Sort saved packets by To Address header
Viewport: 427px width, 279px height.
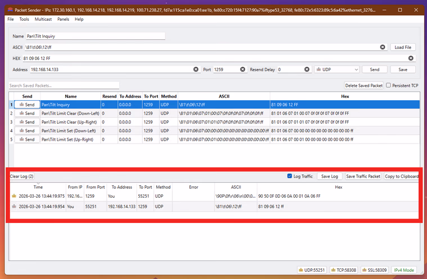(x=130, y=96)
